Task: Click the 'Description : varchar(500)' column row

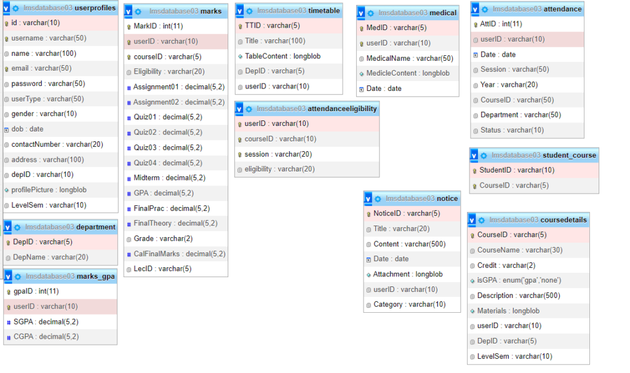Action: 528,296
